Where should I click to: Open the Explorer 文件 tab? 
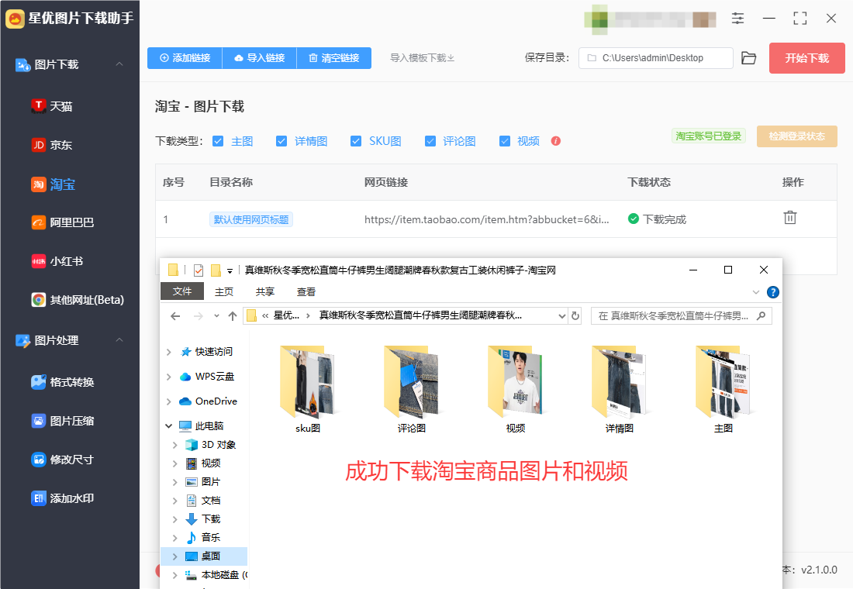pos(182,291)
